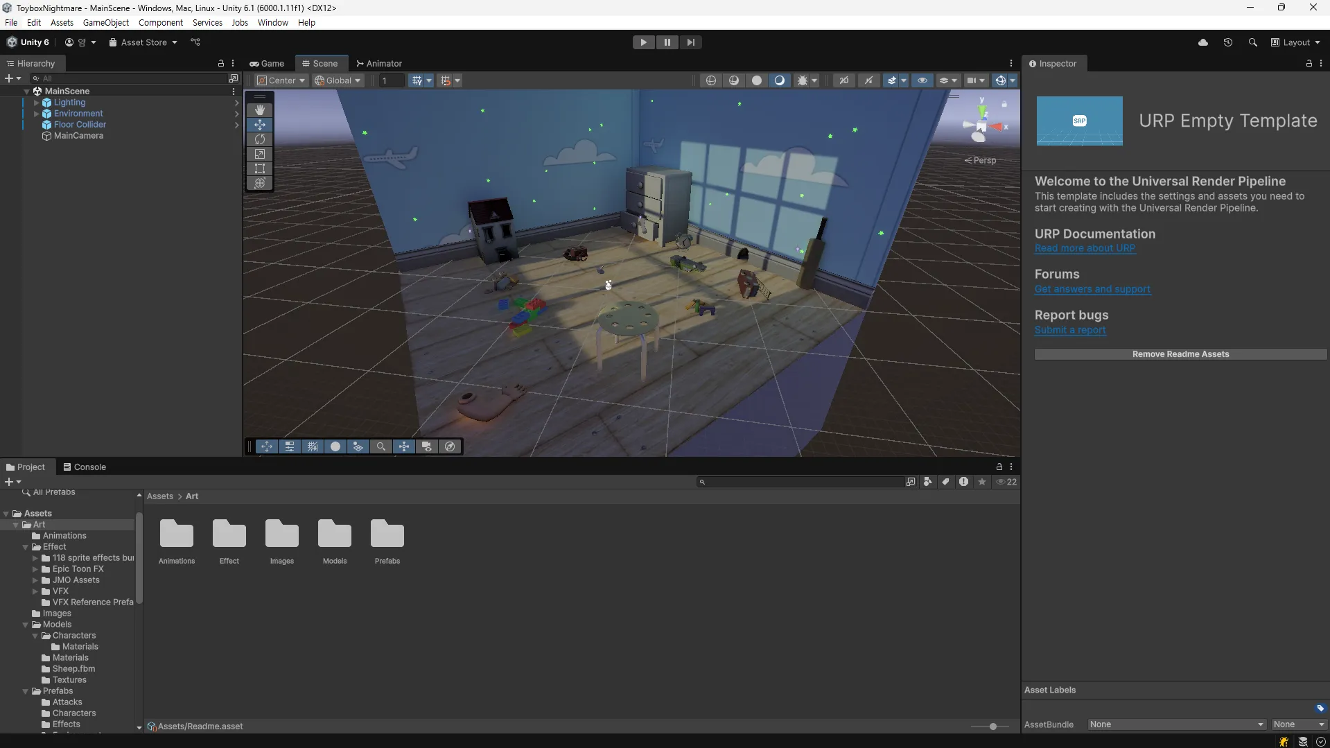Open Read more about URP link
This screenshot has width=1330, height=748.
coord(1085,248)
